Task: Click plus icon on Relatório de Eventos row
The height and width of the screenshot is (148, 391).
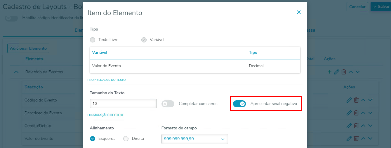Action: [x=330, y=72]
